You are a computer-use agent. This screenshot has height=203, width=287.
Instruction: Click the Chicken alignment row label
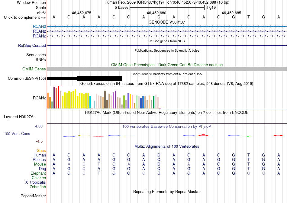(x=39, y=178)
